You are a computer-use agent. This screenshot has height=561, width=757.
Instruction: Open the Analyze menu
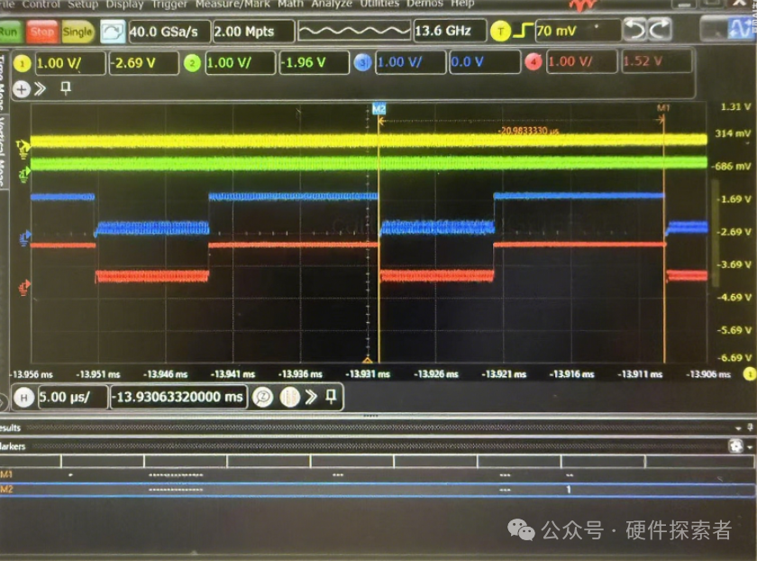[332, 4]
